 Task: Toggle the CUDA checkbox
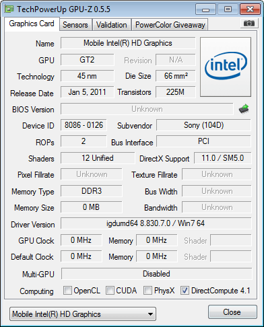tap(110, 291)
